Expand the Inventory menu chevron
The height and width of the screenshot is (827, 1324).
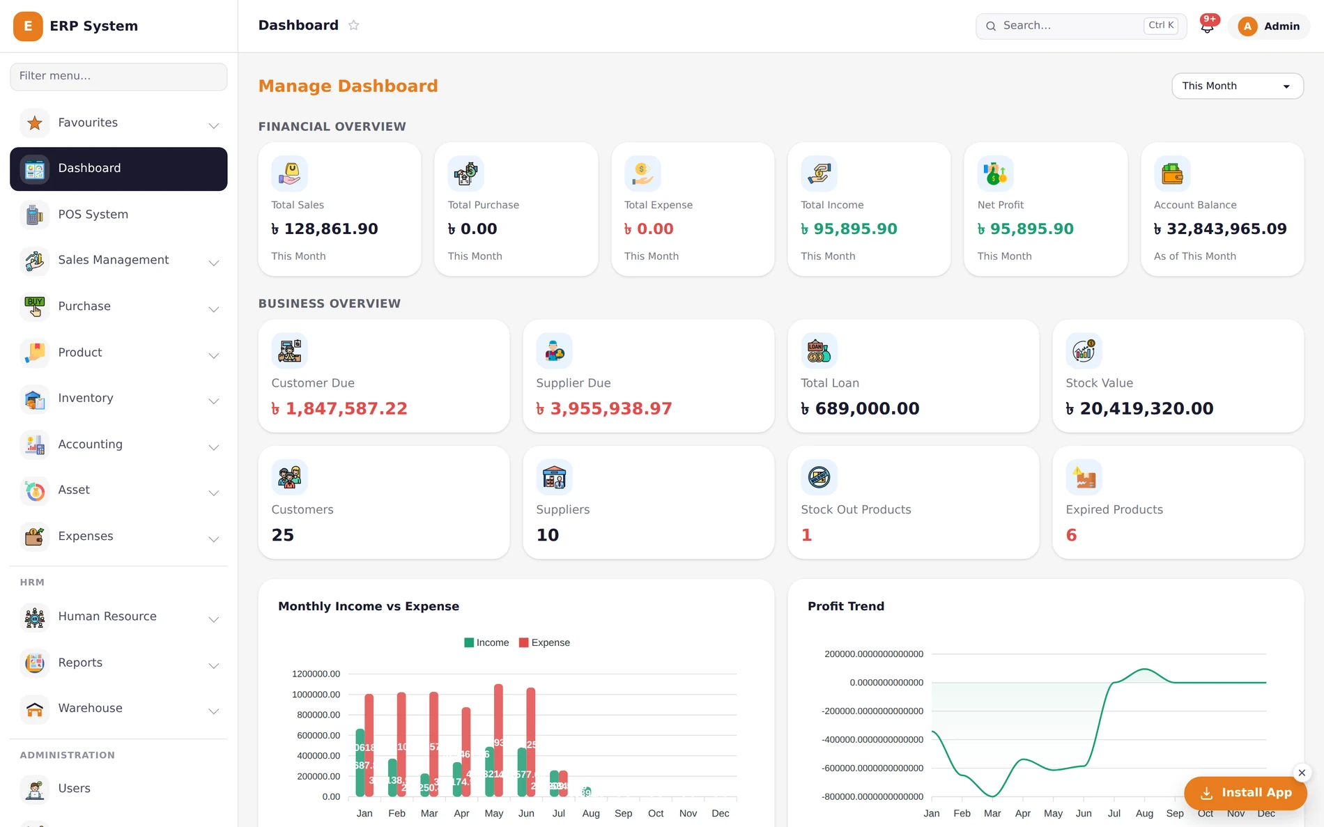(214, 401)
